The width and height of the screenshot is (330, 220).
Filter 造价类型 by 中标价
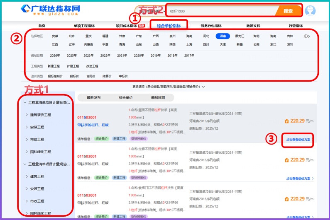(x=123, y=76)
